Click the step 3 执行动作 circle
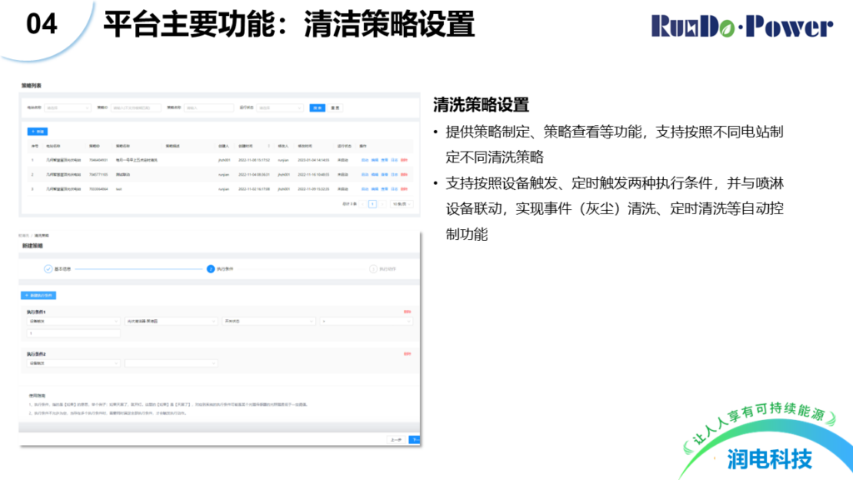 click(x=373, y=269)
